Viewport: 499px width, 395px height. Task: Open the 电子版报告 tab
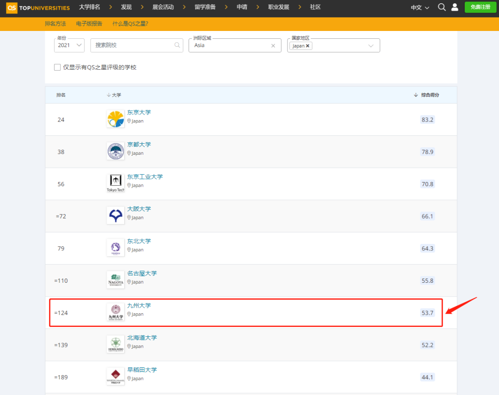pos(89,24)
